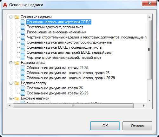Click the top 'Основные надписи' folder icon

(17, 17)
